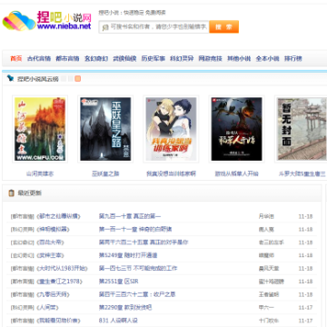Open chapter 第两千六百二十五章
Screen dimensions: 327x327
(144, 243)
